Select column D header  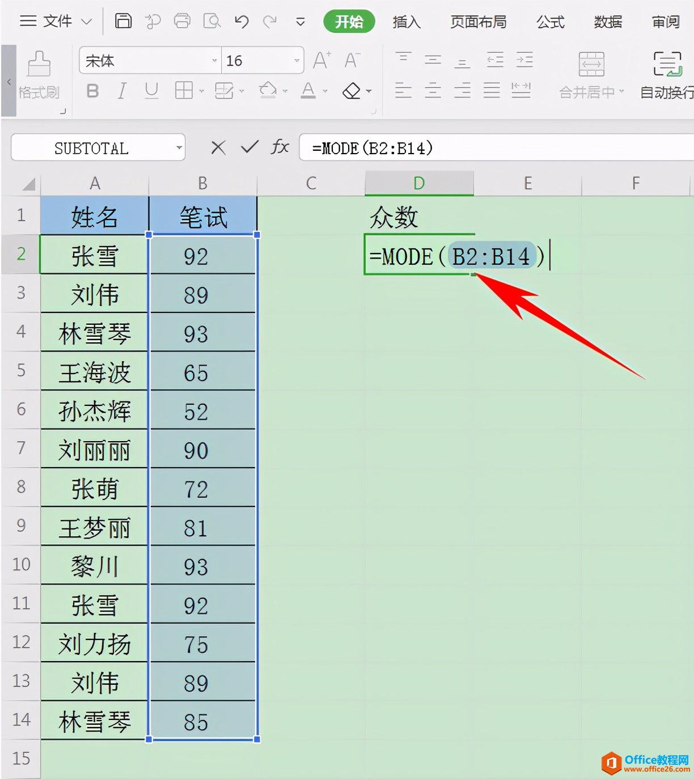419,183
